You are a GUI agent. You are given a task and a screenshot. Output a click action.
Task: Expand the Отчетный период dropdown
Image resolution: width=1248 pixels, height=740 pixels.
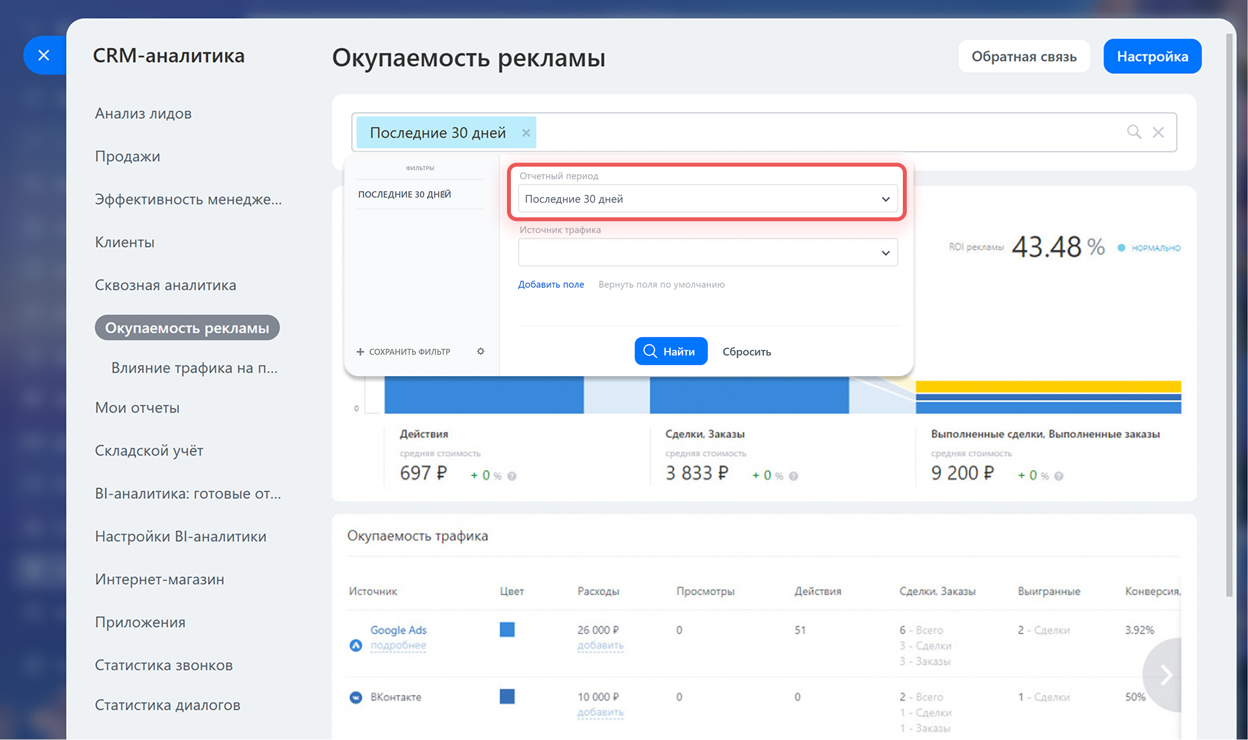click(707, 199)
